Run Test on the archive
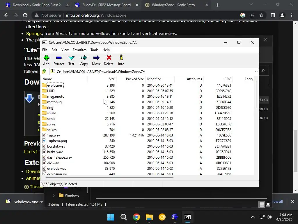The height and width of the screenshot is (224, 298). [x=71, y=60]
